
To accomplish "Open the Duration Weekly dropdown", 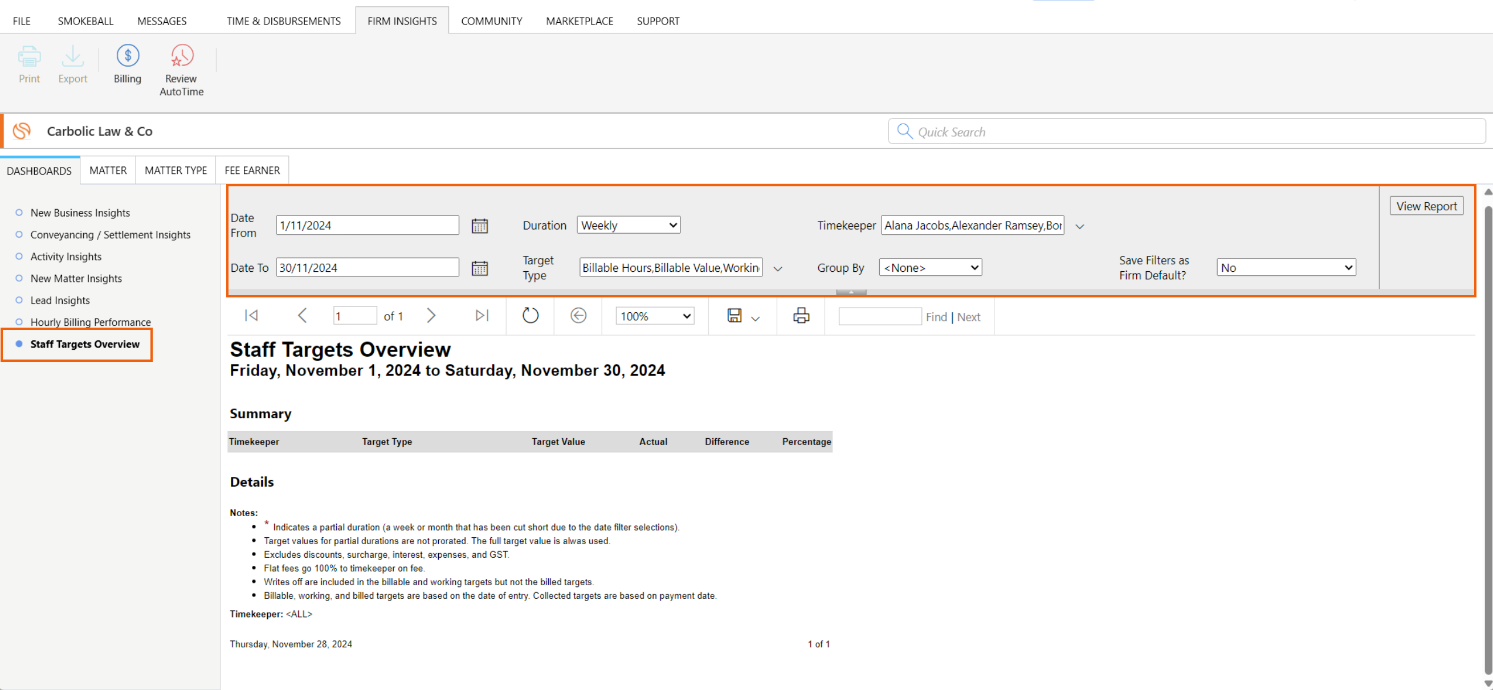I will tap(629, 226).
